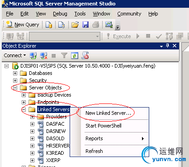Select the Databases folder

[x=41, y=73]
